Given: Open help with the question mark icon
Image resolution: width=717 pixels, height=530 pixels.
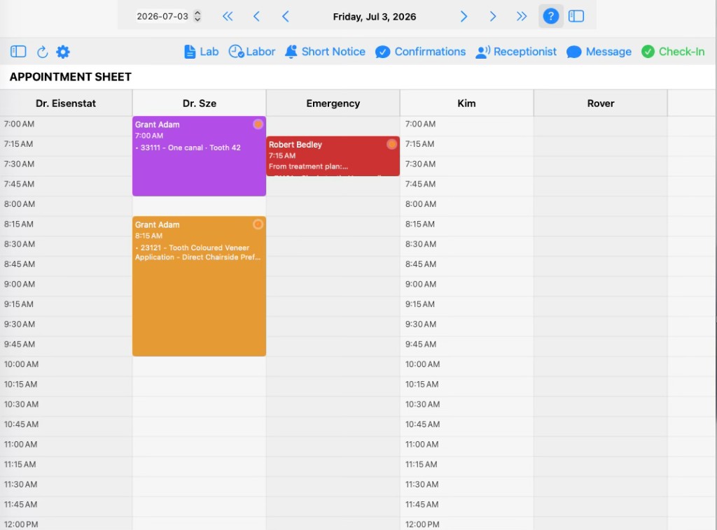Looking at the screenshot, I should pyautogui.click(x=550, y=17).
